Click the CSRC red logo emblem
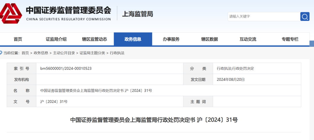 click(11, 13)
